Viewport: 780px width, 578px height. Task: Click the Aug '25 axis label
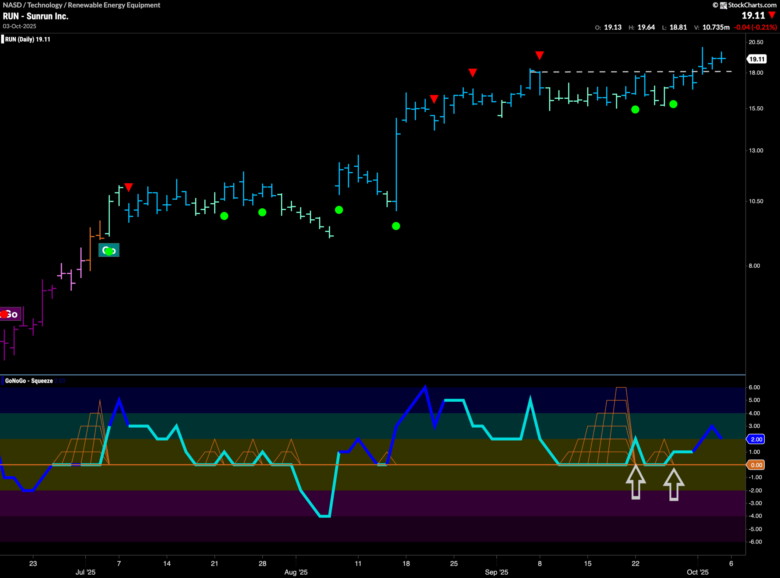[296, 572]
